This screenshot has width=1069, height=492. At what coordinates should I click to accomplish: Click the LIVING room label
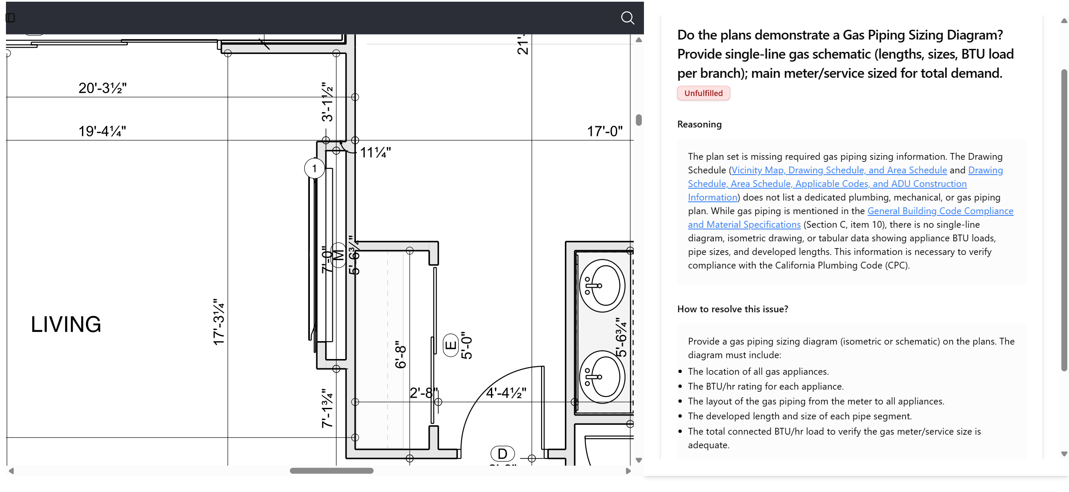[66, 324]
